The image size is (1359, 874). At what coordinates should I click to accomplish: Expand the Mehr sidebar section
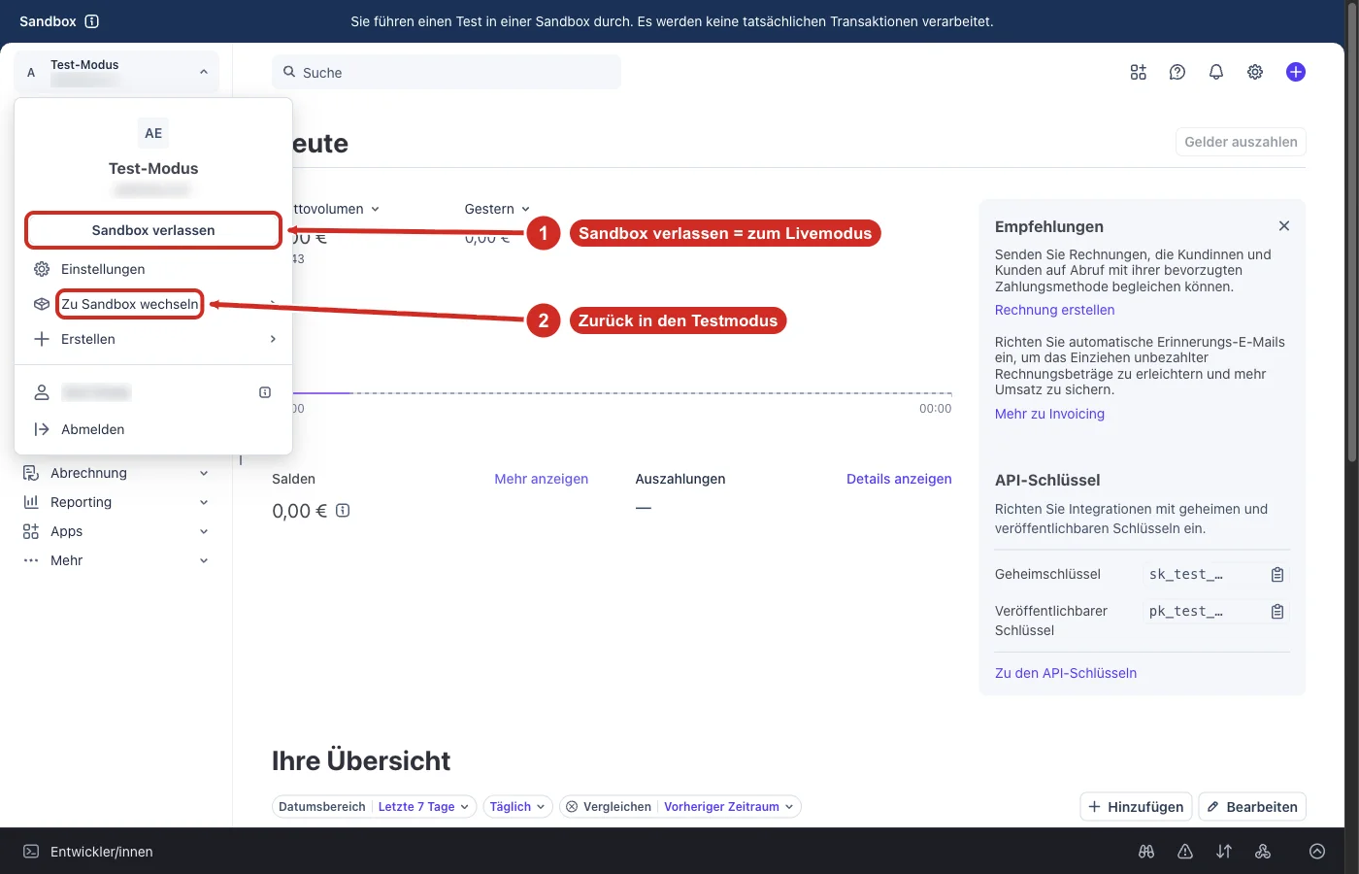116,560
